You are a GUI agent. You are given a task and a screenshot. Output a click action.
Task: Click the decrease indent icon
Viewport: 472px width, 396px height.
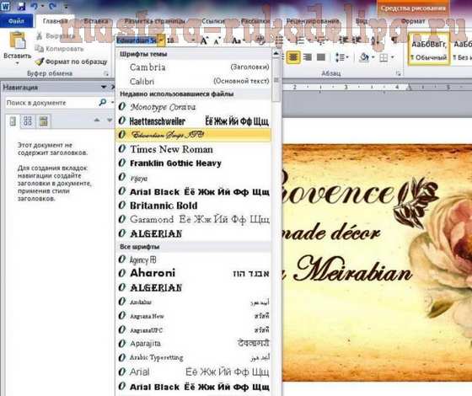pos(344,40)
